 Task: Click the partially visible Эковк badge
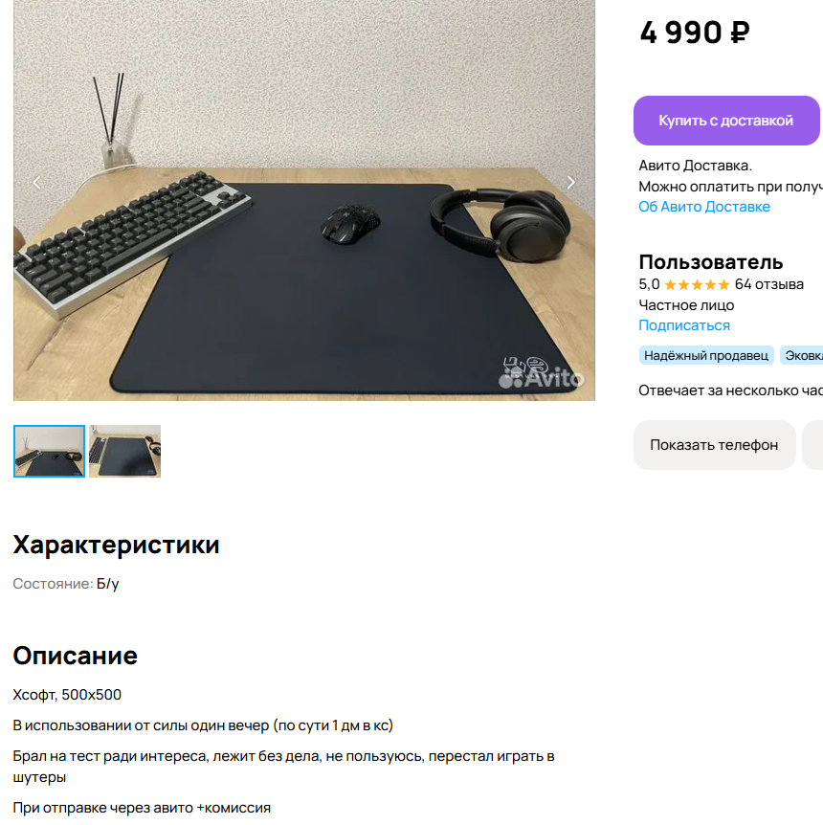pyautogui.click(x=801, y=356)
